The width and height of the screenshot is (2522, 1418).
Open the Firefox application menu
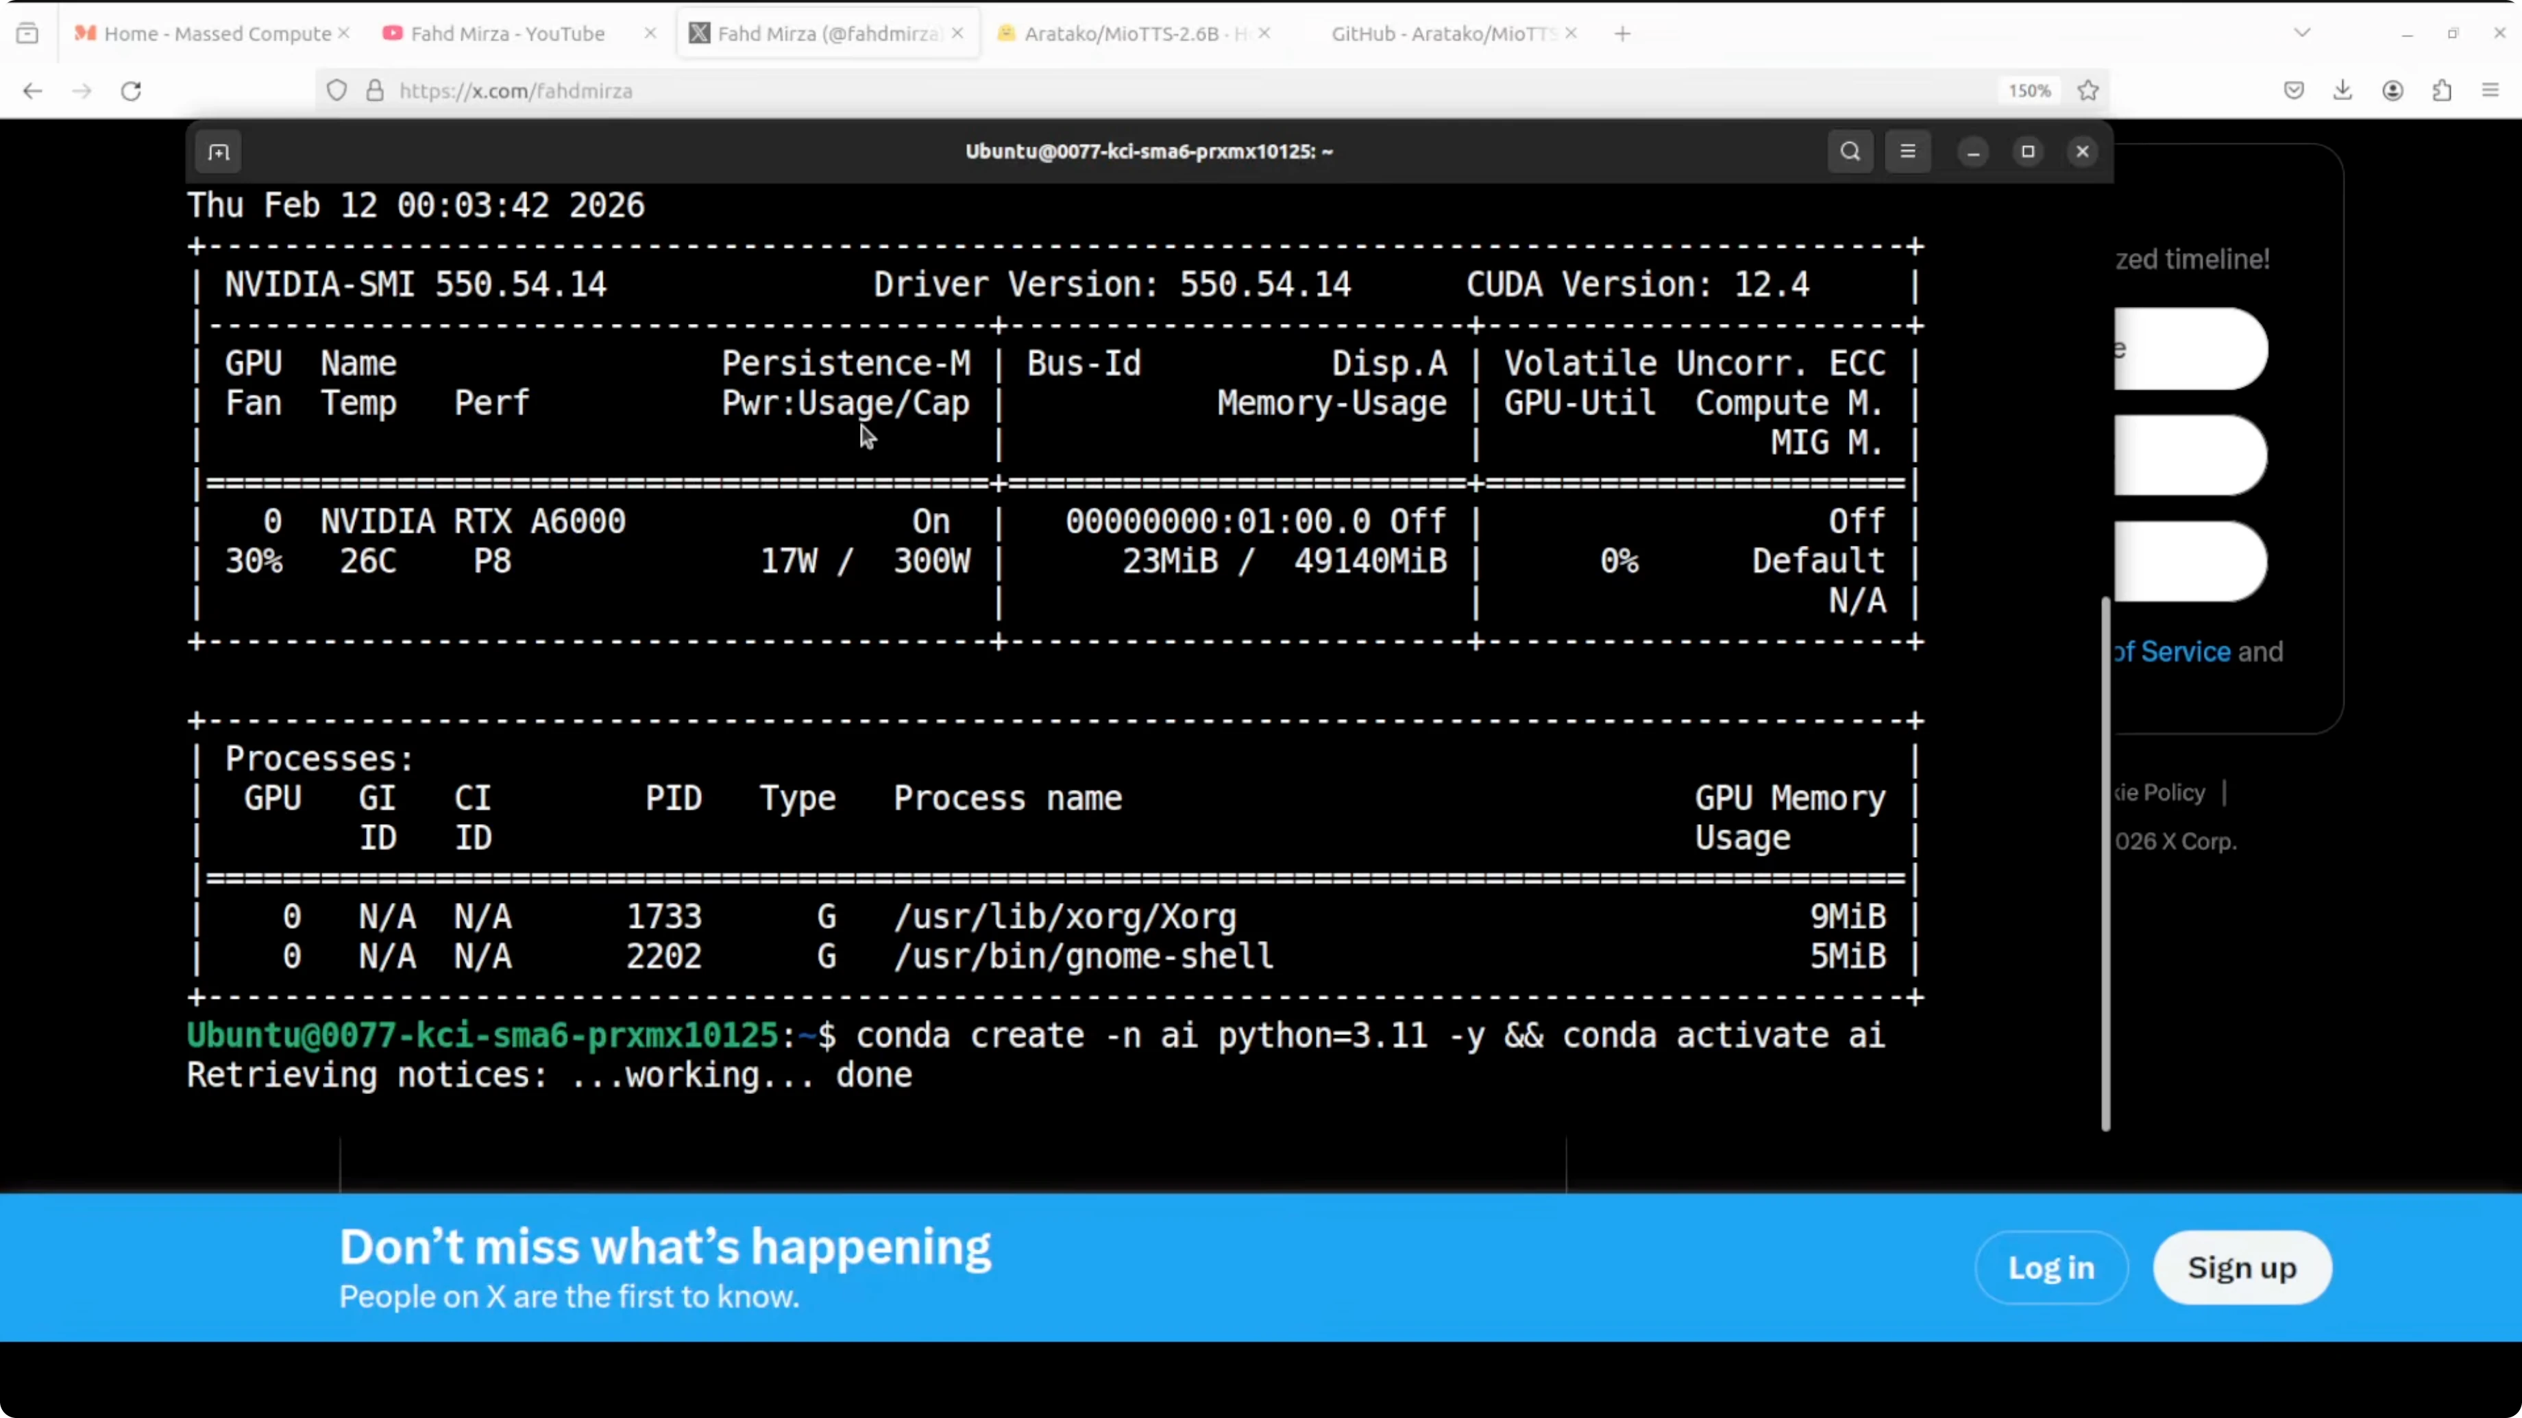point(2490,91)
